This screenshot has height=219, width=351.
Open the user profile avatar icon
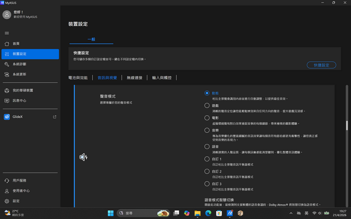[7, 14]
